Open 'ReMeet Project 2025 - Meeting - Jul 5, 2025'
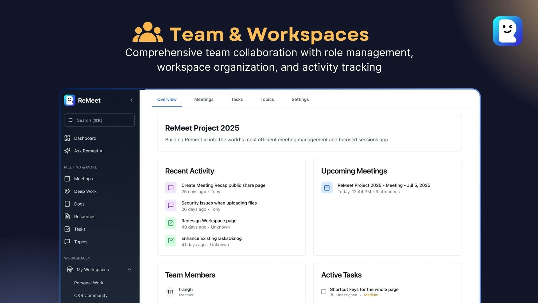The width and height of the screenshot is (538, 303). coord(384,185)
